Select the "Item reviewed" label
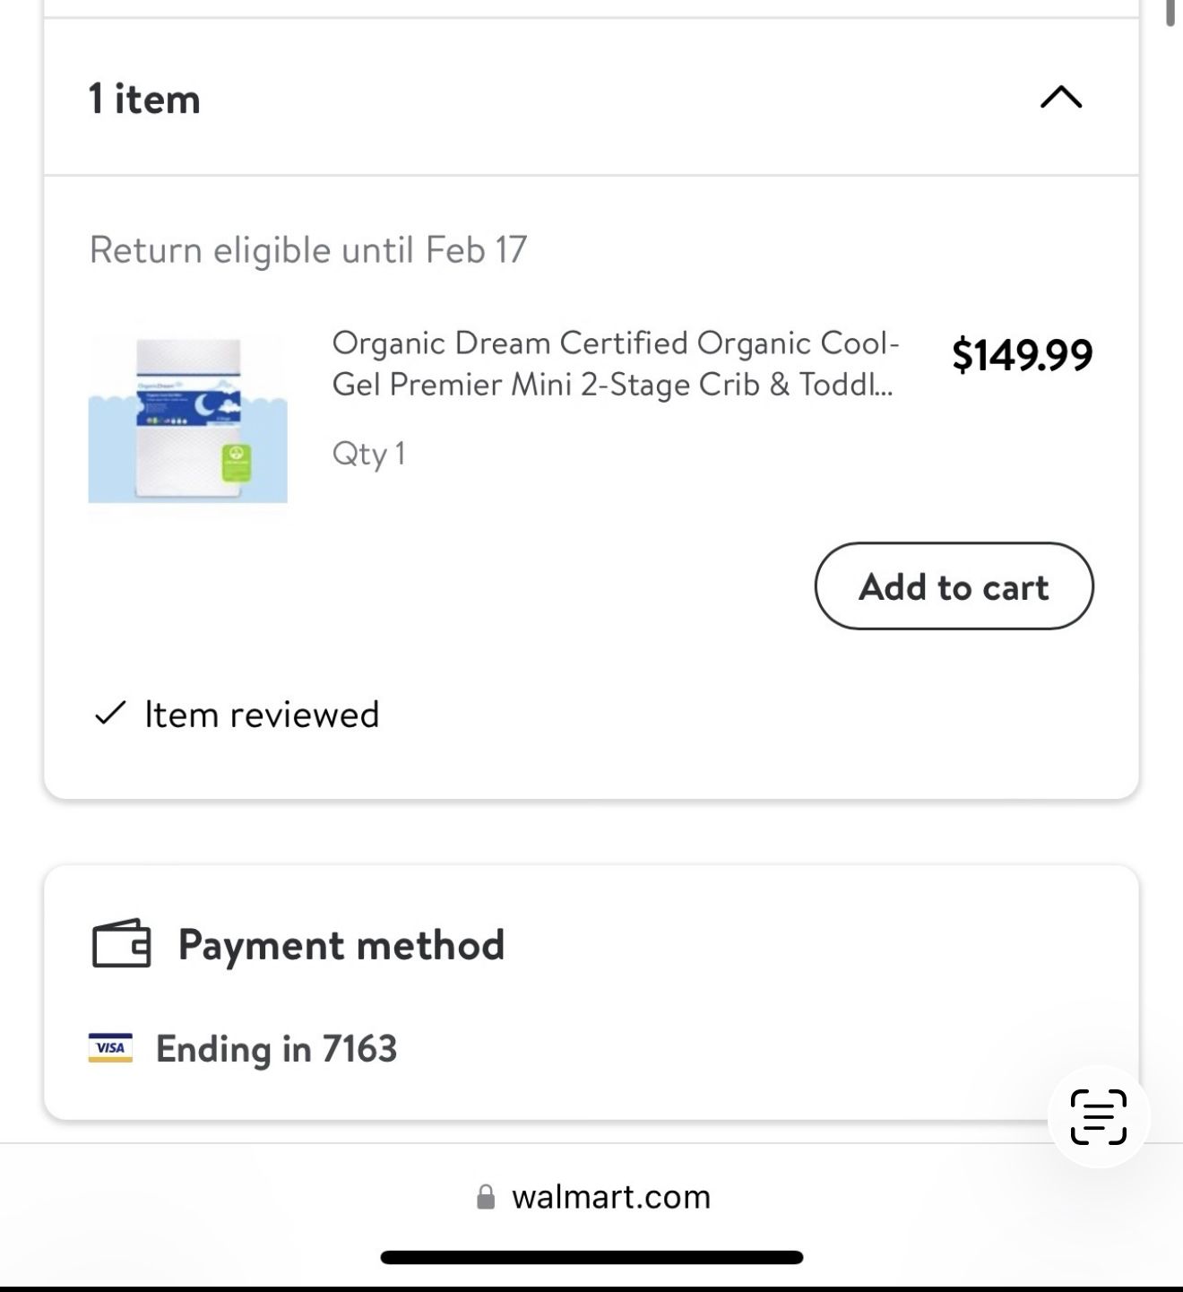This screenshot has width=1183, height=1292. (x=262, y=715)
